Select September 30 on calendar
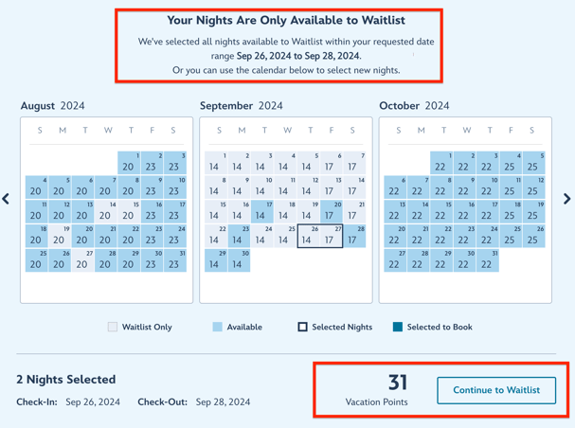 238,260
